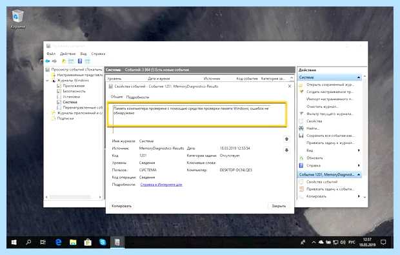Open the Справка menu
Image resolution: width=400 pixels, height=255 pixels.
coord(98,54)
